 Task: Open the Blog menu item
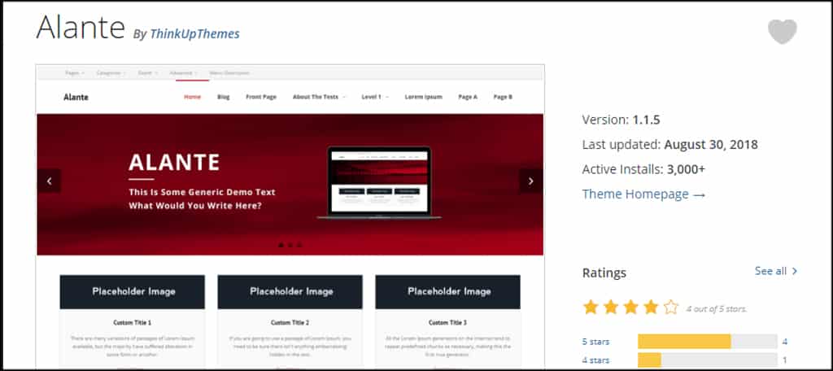224,97
